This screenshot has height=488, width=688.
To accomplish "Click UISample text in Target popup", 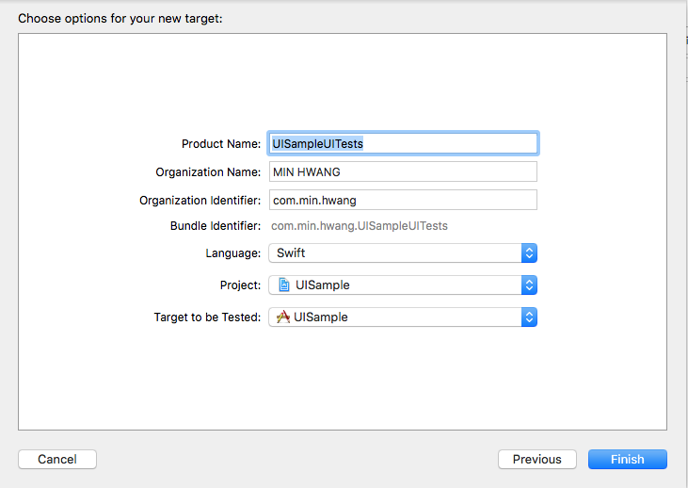I will pos(321,317).
